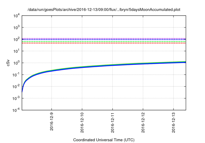205x143 pixels.
Task: Click the 10^0 y-axis tick label
Action: (x=16, y=63)
